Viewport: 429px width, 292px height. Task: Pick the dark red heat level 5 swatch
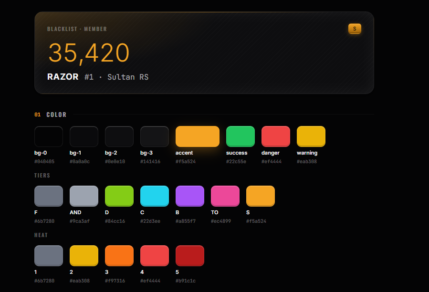click(x=190, y=256)
